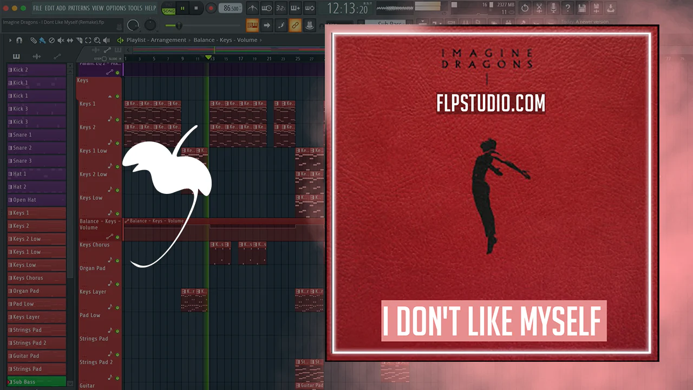The width and height of the screenshot is (693, 390).
Task: Open the help question mark icon
Action: (x=567, y=8)
